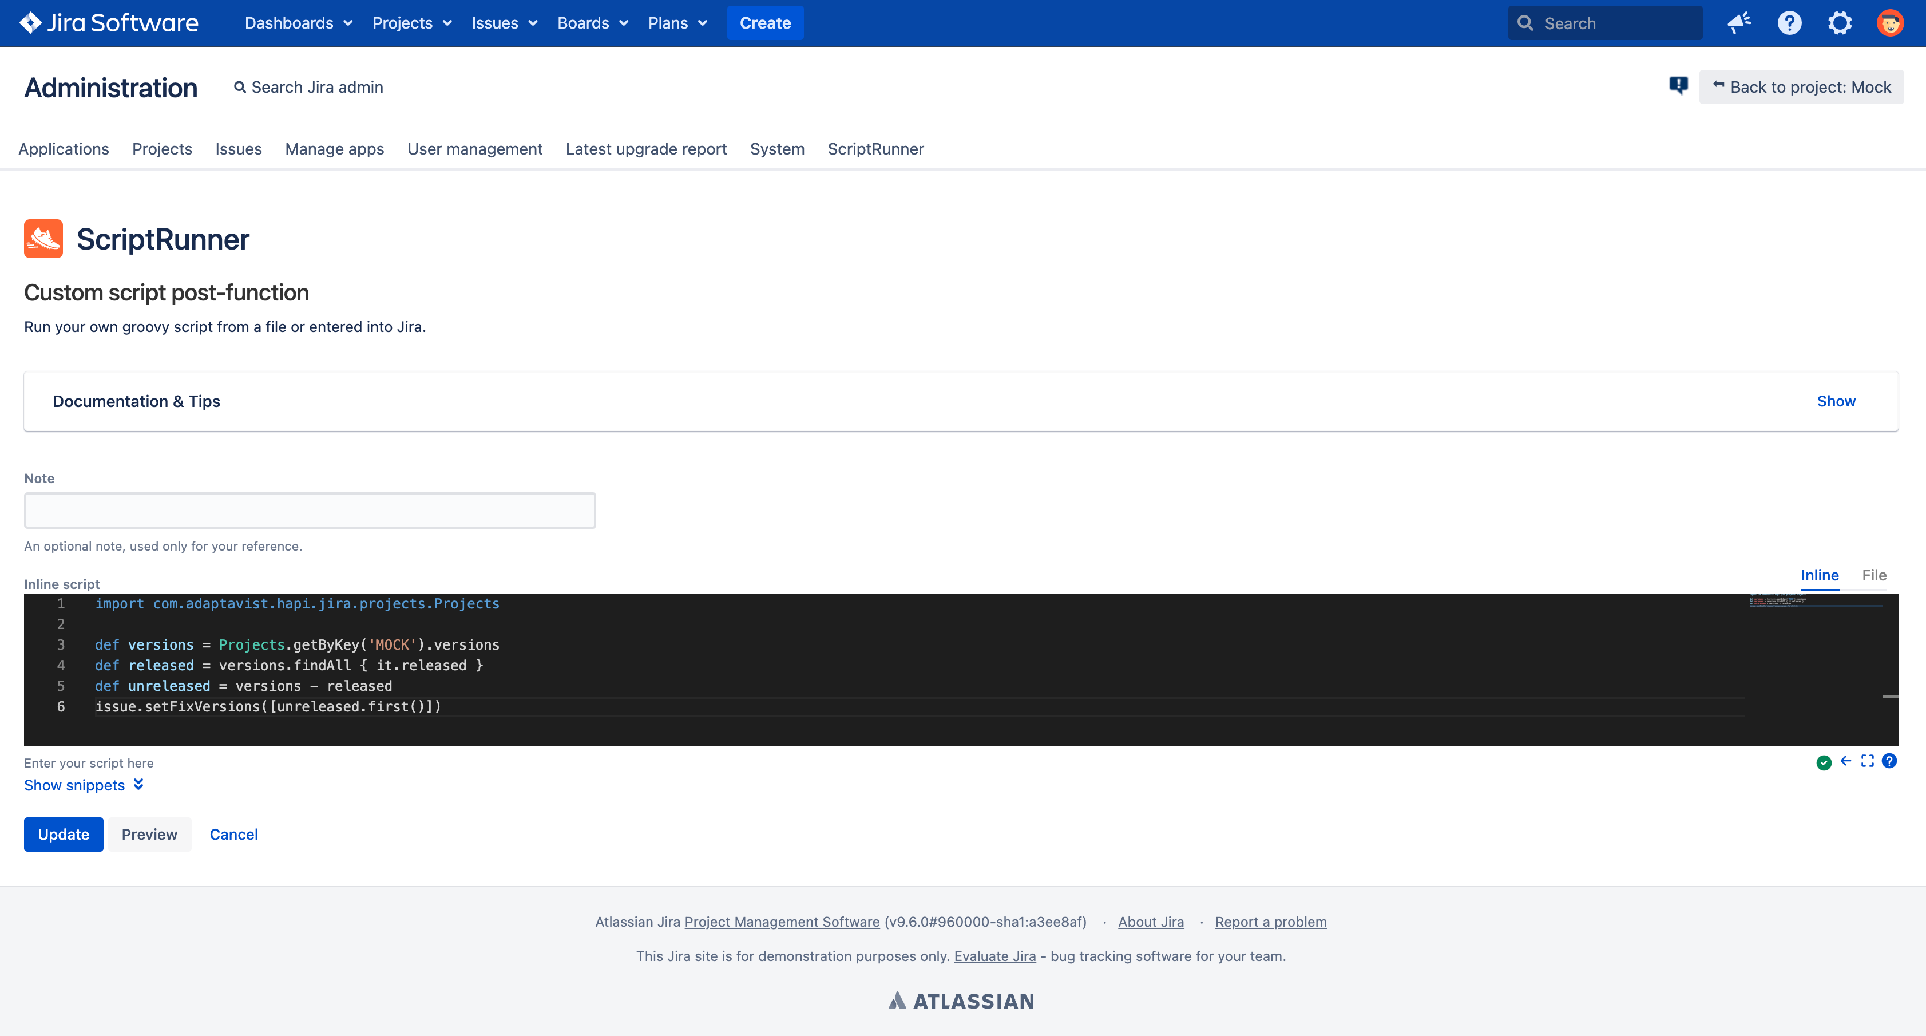This screenshot has width=1926, height=1036.
Task: Open help via the blue question mark icon
Action: (1890, 761)
